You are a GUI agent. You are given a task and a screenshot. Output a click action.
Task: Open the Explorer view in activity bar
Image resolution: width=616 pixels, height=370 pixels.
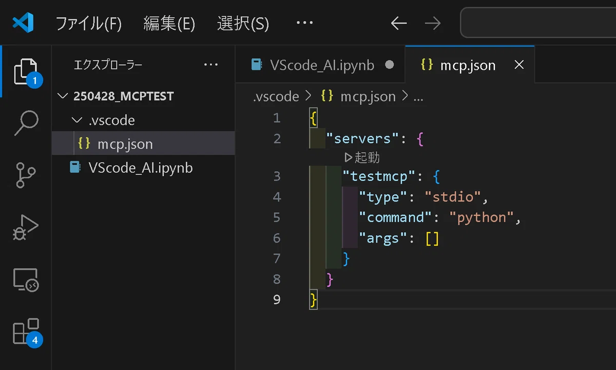(x=26, y=71)
